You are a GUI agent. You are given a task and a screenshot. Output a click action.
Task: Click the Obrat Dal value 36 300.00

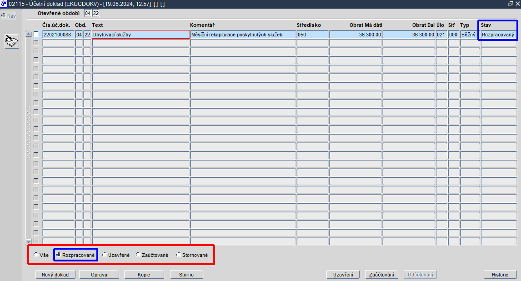click(409, 35)
